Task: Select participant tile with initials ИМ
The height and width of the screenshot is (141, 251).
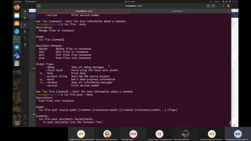Action: [133, 134]
